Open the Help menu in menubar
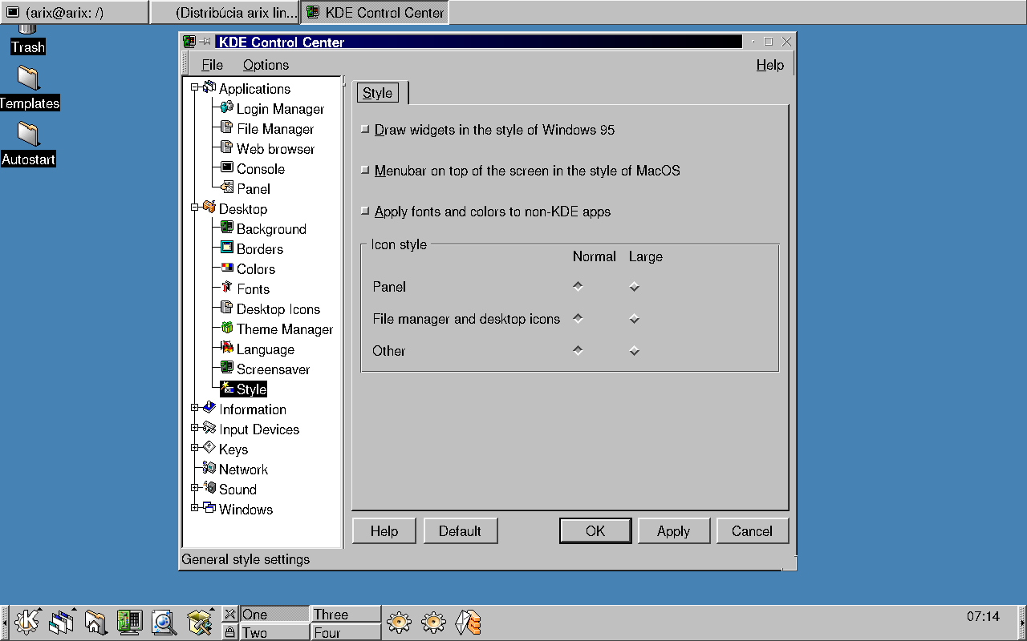The width and height of the screenshot is (1027, 641). tap(770, 65)
